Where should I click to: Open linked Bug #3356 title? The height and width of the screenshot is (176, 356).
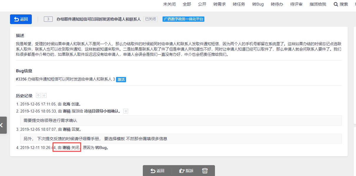65,79
